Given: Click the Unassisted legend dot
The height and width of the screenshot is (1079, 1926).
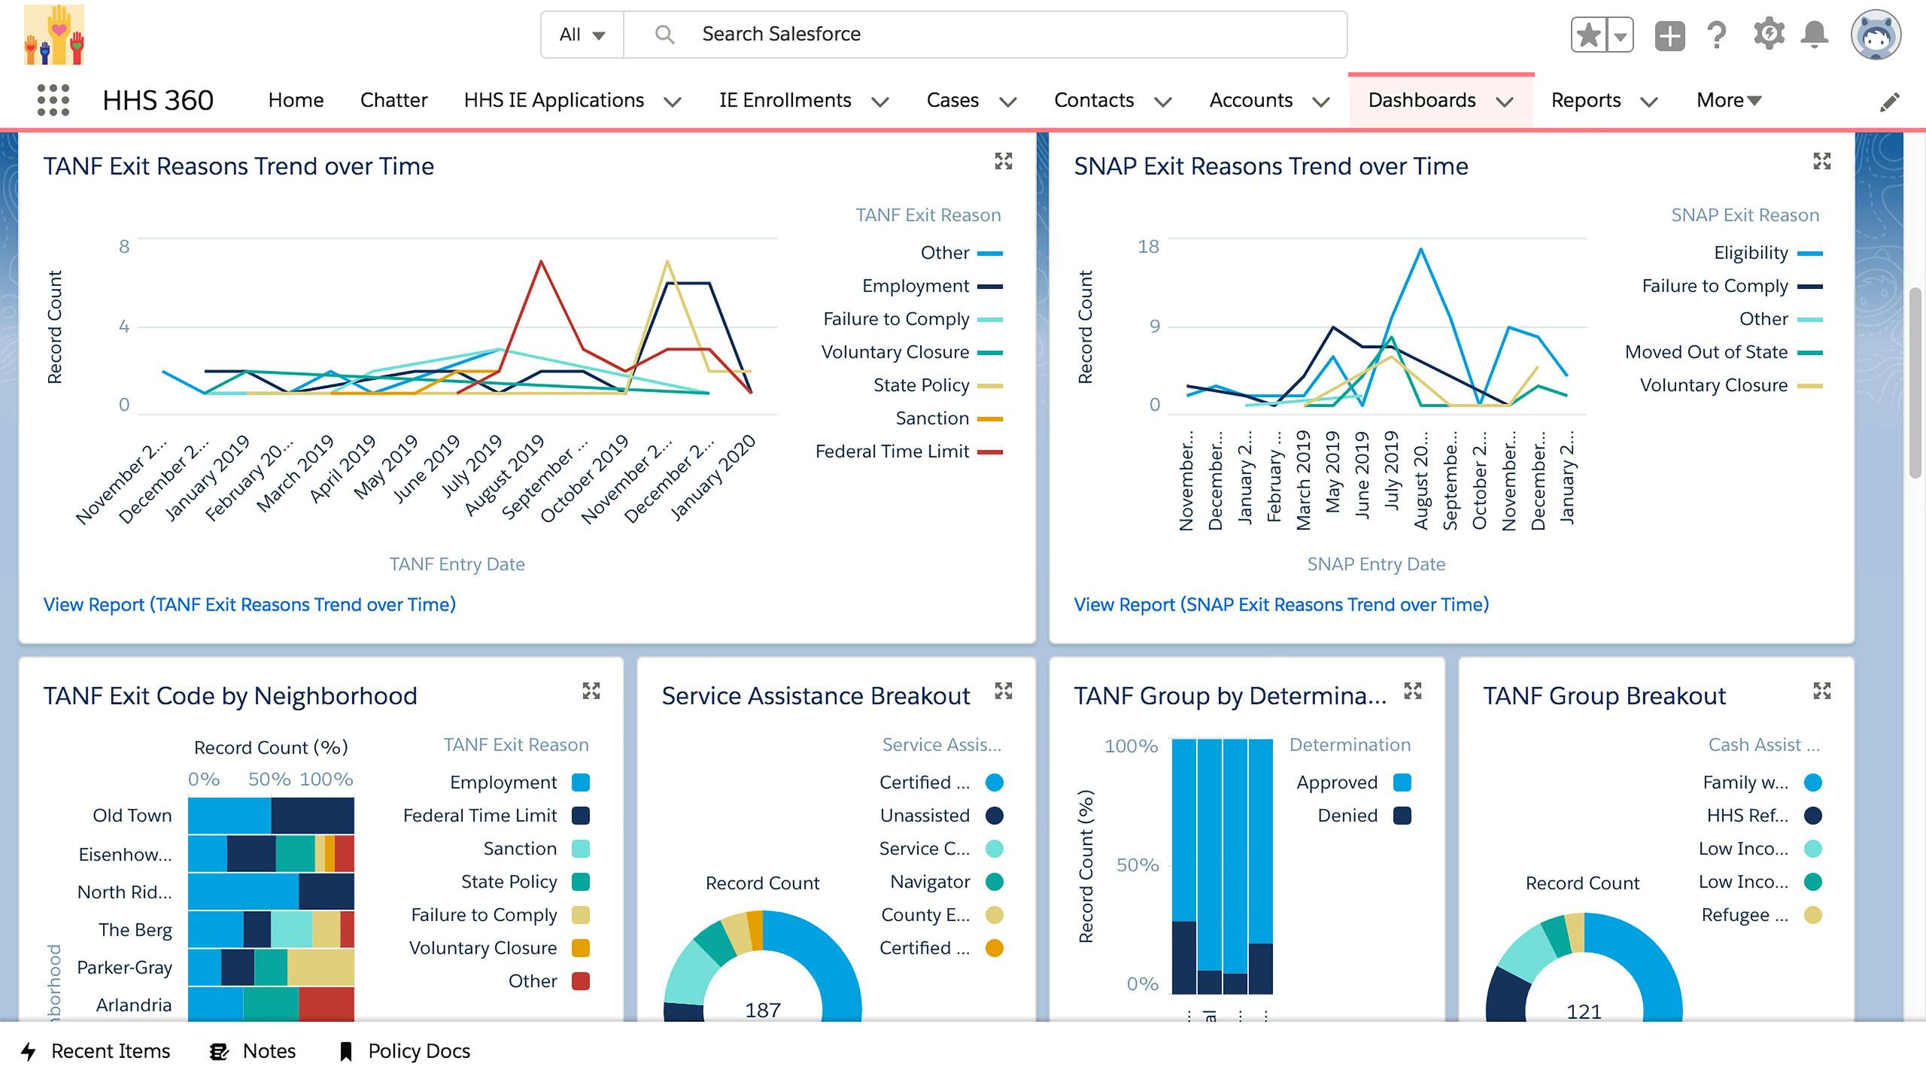Looking at the screenshot, I should [x=995, y=816].
